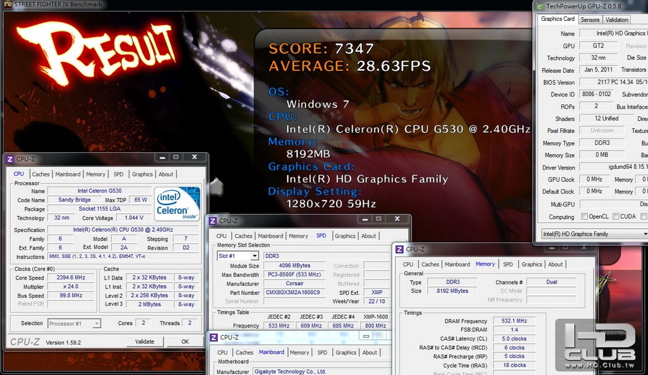Select CPU tab in the CPU-Z SPD window
The height and width of the screenshot is (375, 648).
click(221, 237)
